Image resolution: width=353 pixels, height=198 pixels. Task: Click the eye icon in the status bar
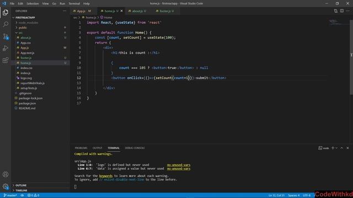22,195
